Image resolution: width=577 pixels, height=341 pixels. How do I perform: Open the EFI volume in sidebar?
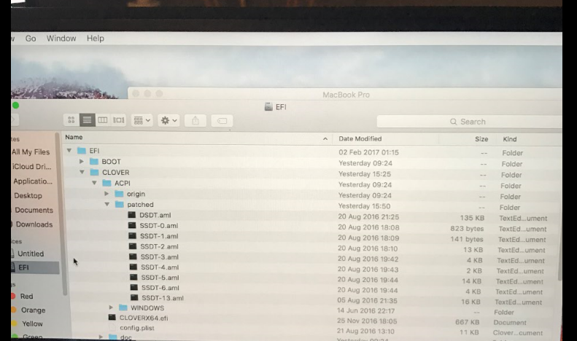point(25,268)
